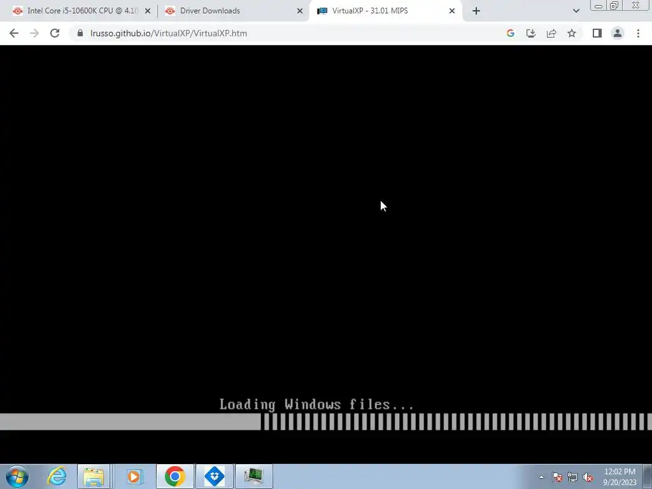Minimize the Chrome window
Image resolution: width=652 pixels, height=489 pixels.
(599, 6)
